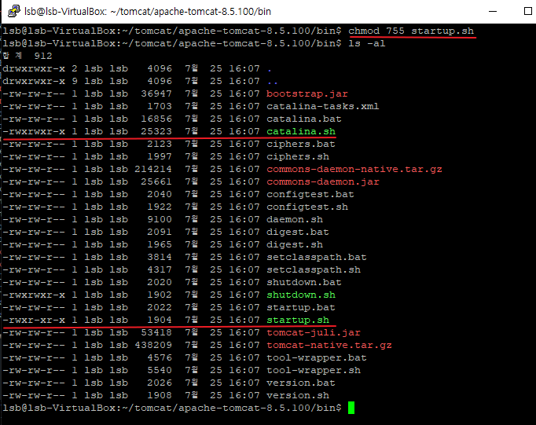Click the ciphers.sh file name

tap(298, 156)
